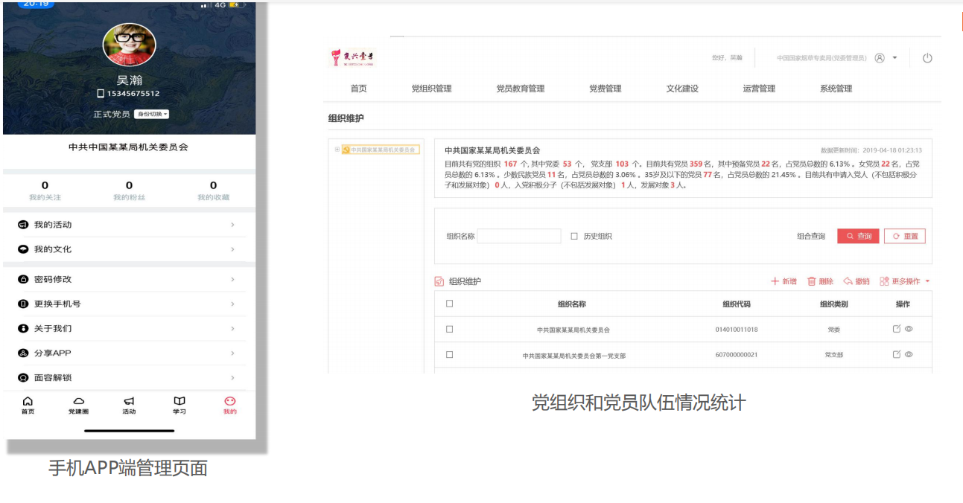The height and width of the screenshot is (503, 963).
Task: Expand the 面容解锁 row chevron
Action: (232, 377)
